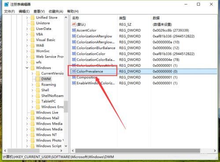Open the 查看(V) menu

(39, 11)
